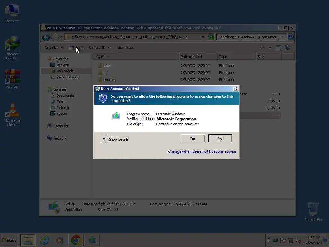Click the Explorer search box
The image size is (329, 247).
coord(251,37)
